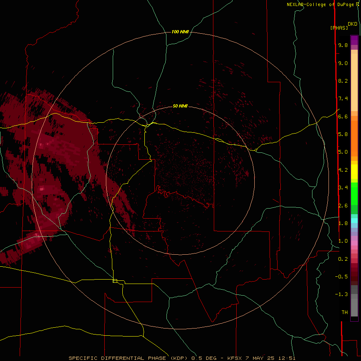361x361 pixels.
Task: Click the 4.2 value on the scale
Action: 343,170
